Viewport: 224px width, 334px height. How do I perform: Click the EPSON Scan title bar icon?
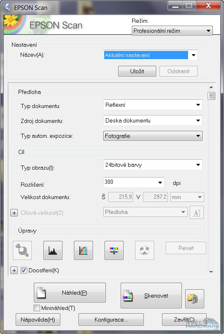point(8,7)
